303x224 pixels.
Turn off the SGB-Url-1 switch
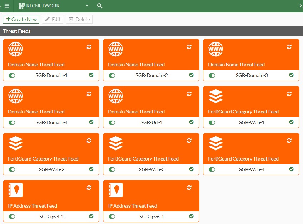(112, 122)
